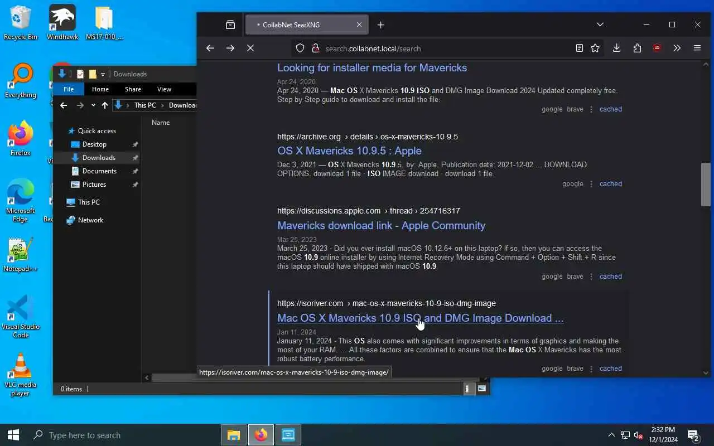Screen dimensions: 714x446
Task: Open Visual Studio Code desktop shortcut
Action: point(20,317)
